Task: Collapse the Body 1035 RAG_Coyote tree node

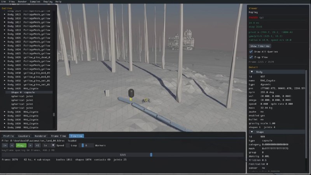Action: (5, 88)
